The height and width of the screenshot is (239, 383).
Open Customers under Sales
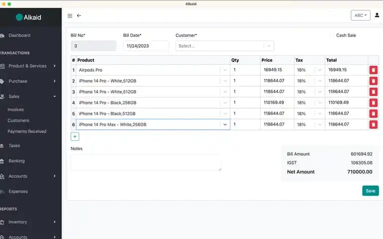(x=18, y=120)
